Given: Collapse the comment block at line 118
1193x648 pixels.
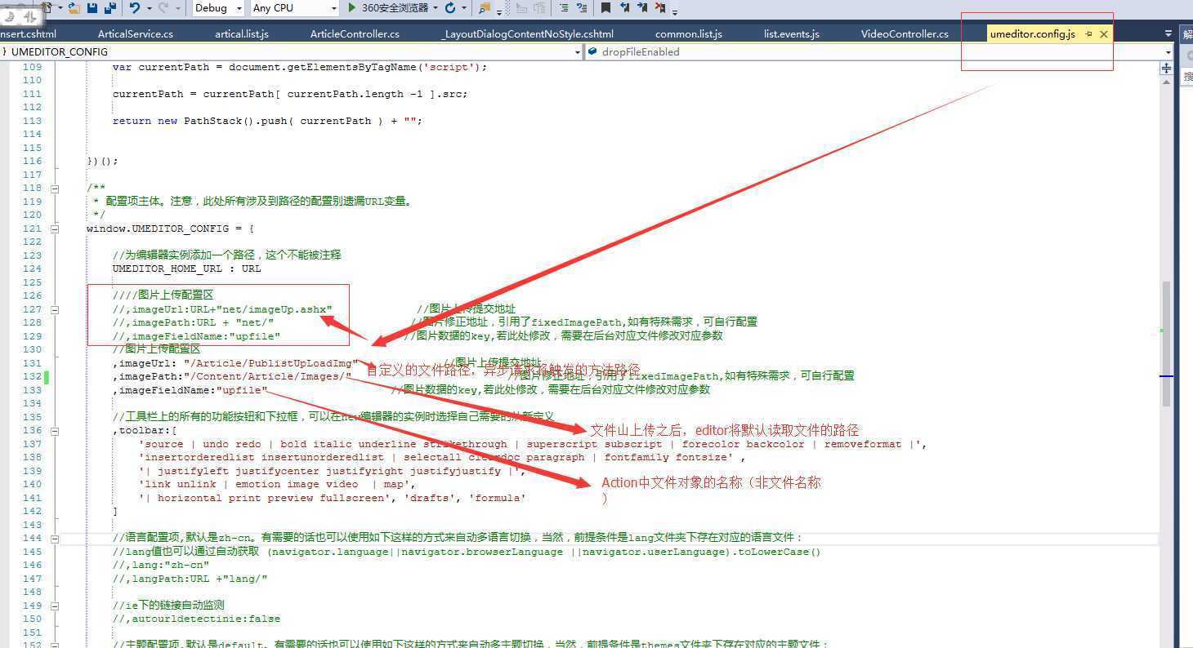Looking at the screenshot, I should [x=55, y=188].
